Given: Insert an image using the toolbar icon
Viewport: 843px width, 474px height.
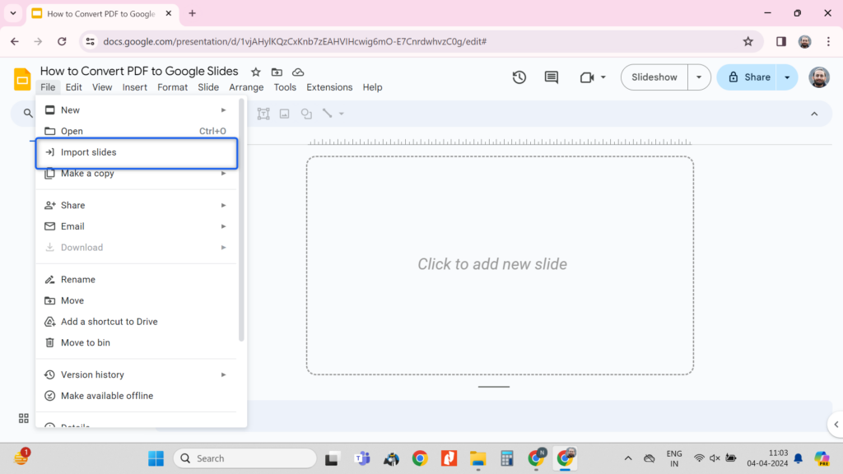Looking at the screenshot, I should point(283,114).
